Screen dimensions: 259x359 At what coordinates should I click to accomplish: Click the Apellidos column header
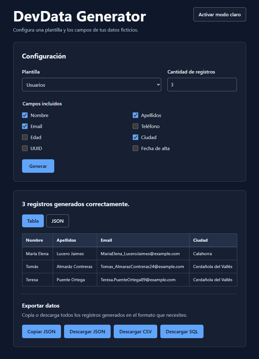tap(75, 240)
